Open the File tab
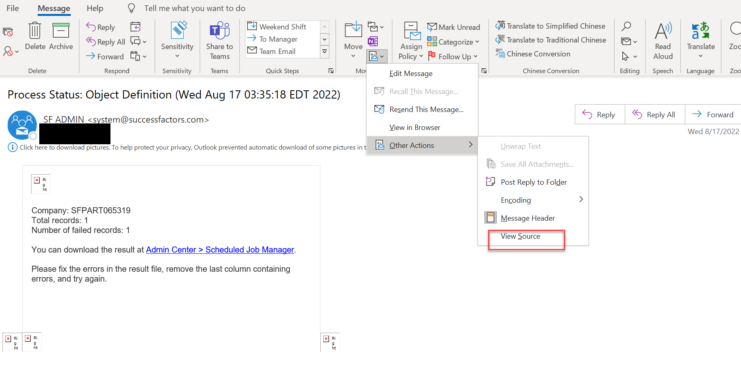The width and height of the screenshot is (741, 367). tap(13, 8)
